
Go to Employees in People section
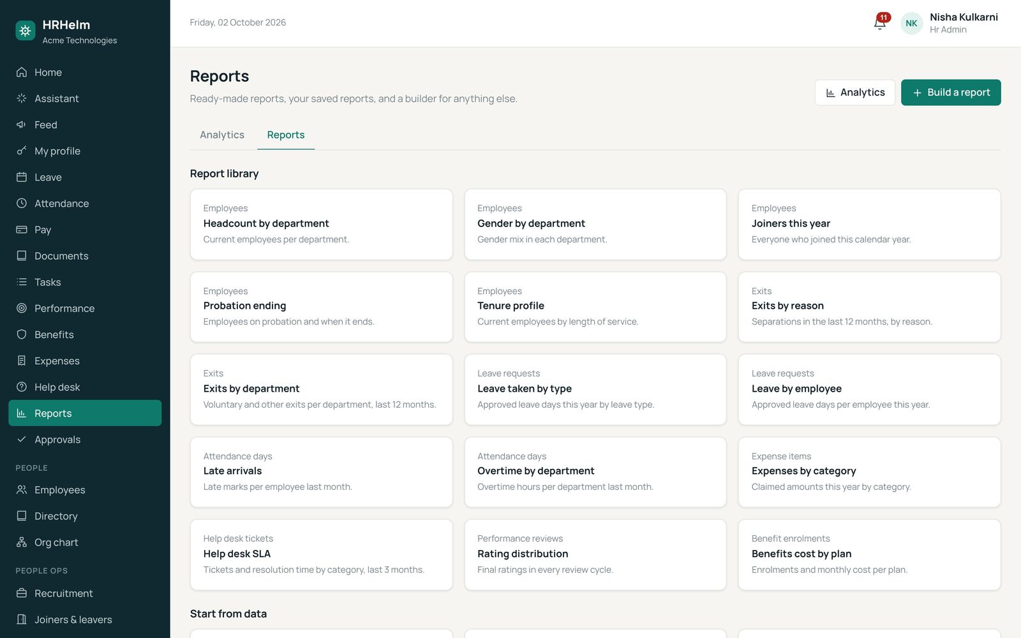(x=85, y=489)
